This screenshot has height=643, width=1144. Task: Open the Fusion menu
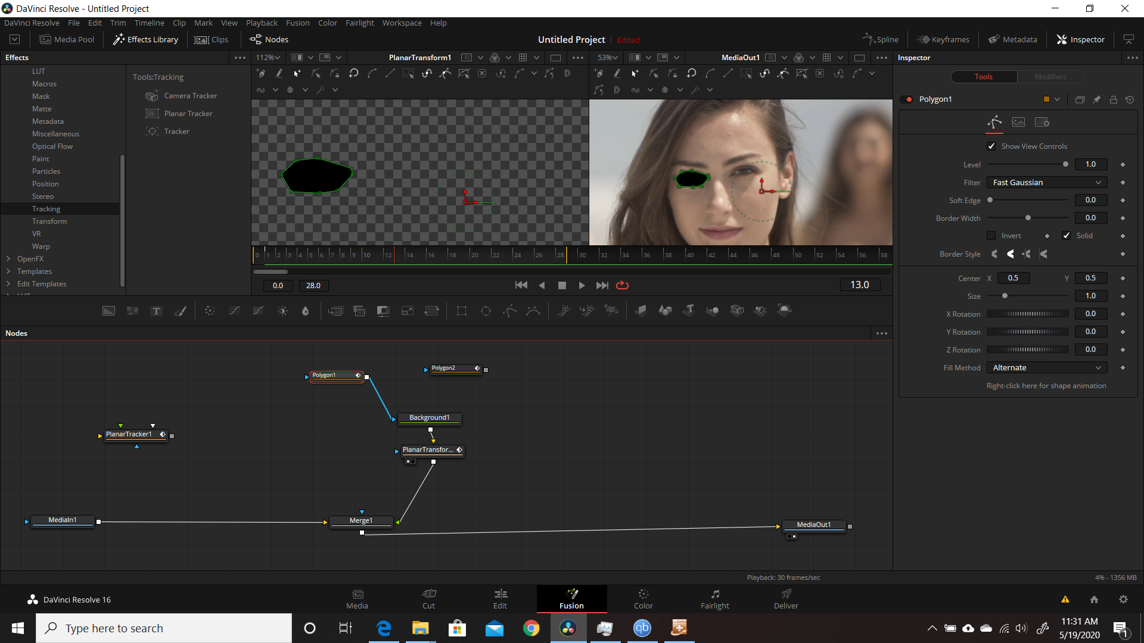click(297, 23)
